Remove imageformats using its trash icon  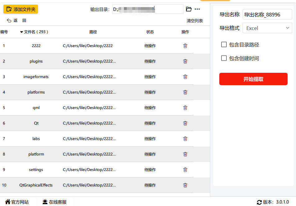tap(185, 77)
